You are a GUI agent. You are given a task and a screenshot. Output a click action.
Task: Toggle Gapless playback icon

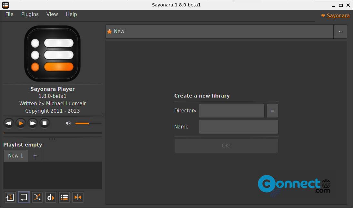(x=78, y=197)
